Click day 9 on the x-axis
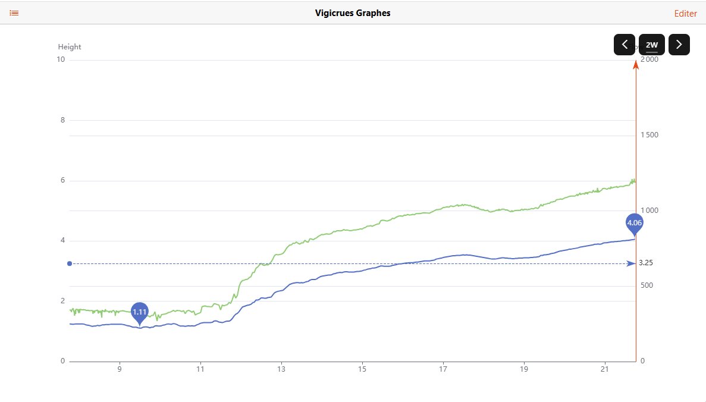706x402 pixels. [x=120, y=369]
